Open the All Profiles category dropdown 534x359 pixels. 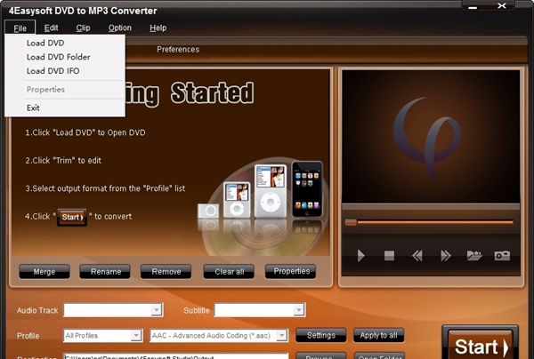pyautogui.click(x=136, y=336)
